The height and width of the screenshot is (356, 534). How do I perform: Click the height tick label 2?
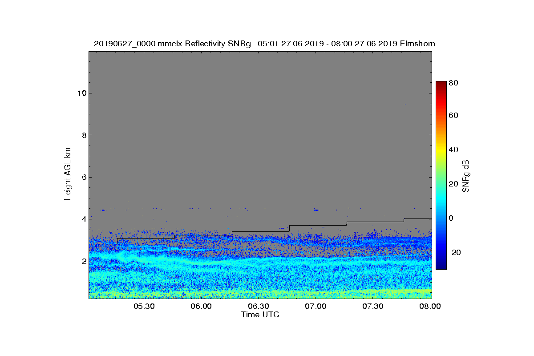(84, 261)
